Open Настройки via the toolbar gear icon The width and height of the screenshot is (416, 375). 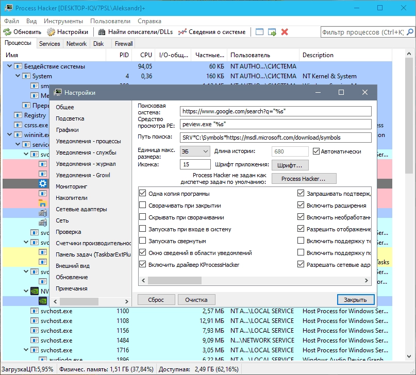(51, 32)
